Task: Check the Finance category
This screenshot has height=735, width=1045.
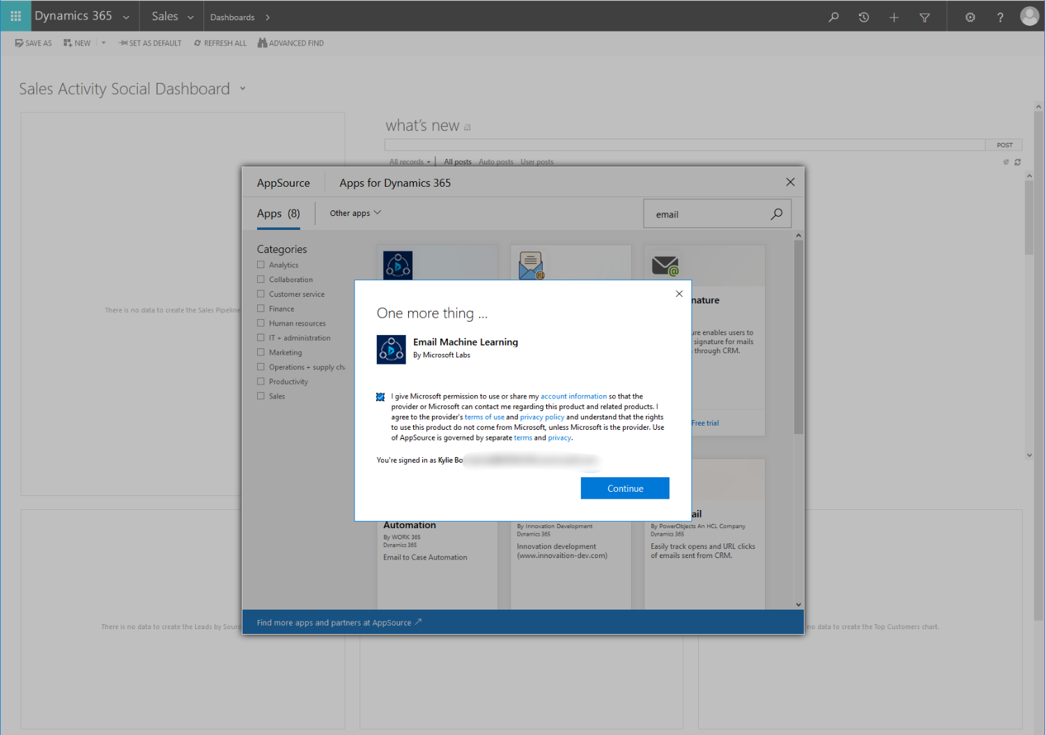Action: pyautogui.click(x=261, y=309)
